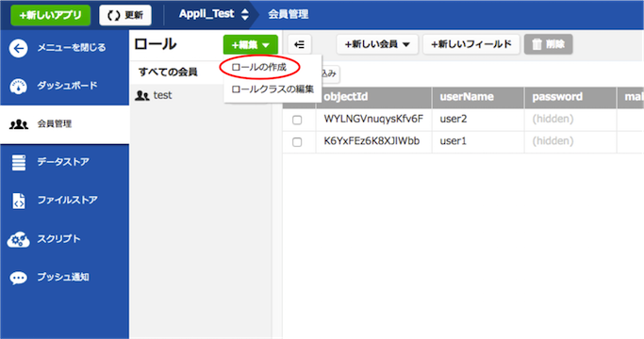This screenshot has width=644, height=339.
Task: Choose ロールクラスの編集 from the menu
Action: [272, 89]
